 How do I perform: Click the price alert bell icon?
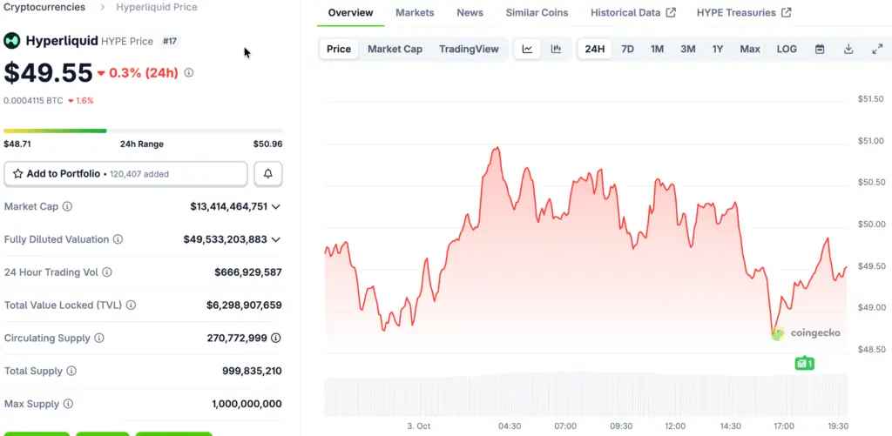267,174
